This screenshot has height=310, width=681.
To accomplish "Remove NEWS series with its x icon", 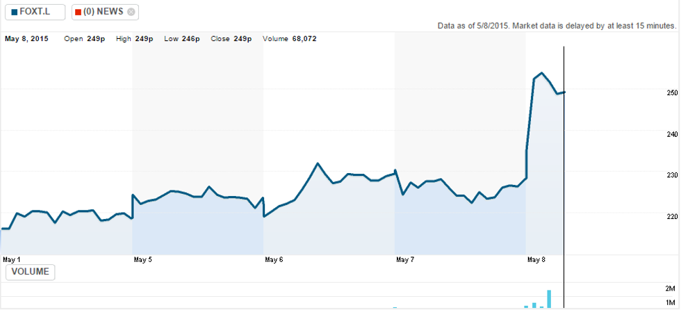I will coord(131,12).
